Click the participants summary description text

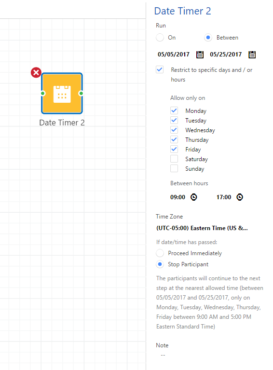(x=209, y=302)
